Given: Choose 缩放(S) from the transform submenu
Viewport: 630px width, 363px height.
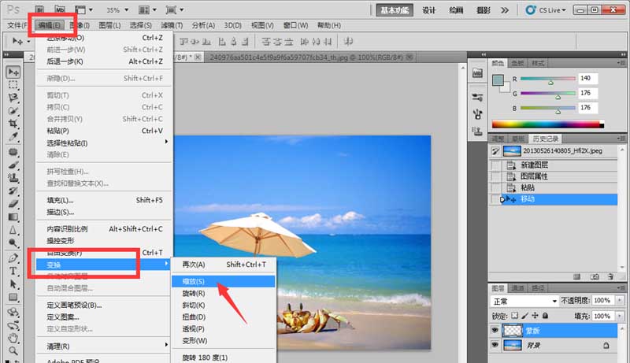Looking at the screenshot, I should tap(224, 281).
